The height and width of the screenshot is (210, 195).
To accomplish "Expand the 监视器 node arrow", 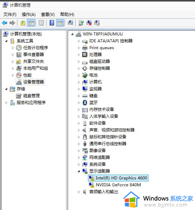I will pos(79,89).
